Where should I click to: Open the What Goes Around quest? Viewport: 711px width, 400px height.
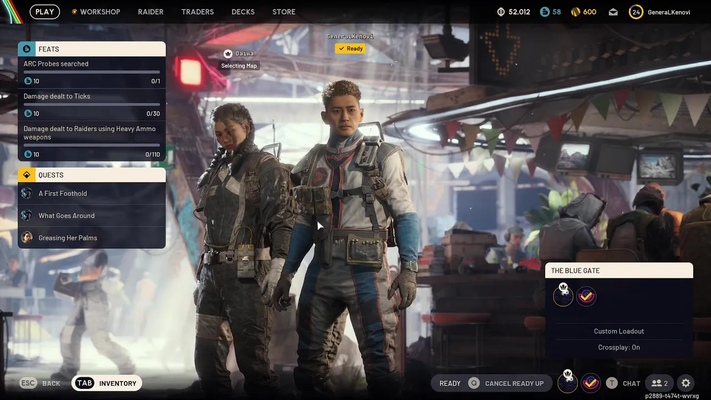coord(92,216)
